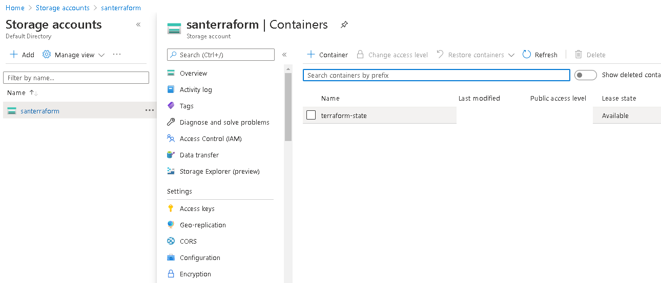661x283 pixels.
Task: Open santerraform storage account link in list
Action: pos(40,111)
